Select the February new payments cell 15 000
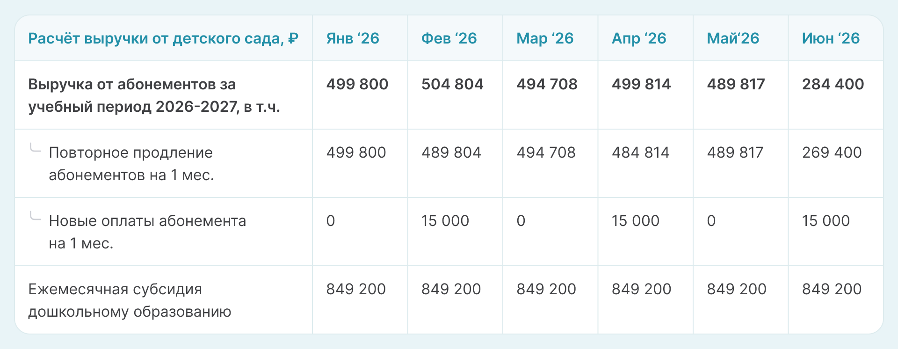The width and height of the screenshot is (898, 349). point(445,221)
